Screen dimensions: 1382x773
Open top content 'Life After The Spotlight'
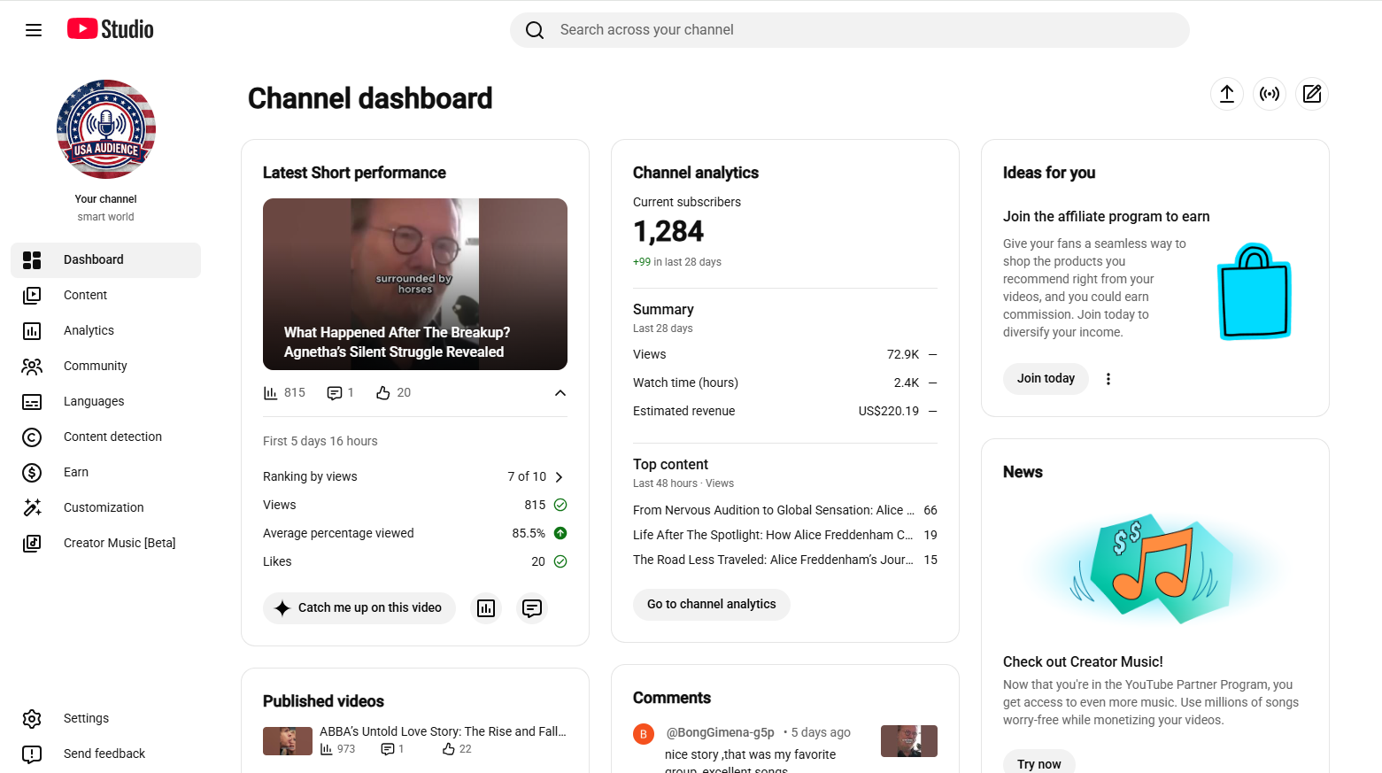pos(773,536)
